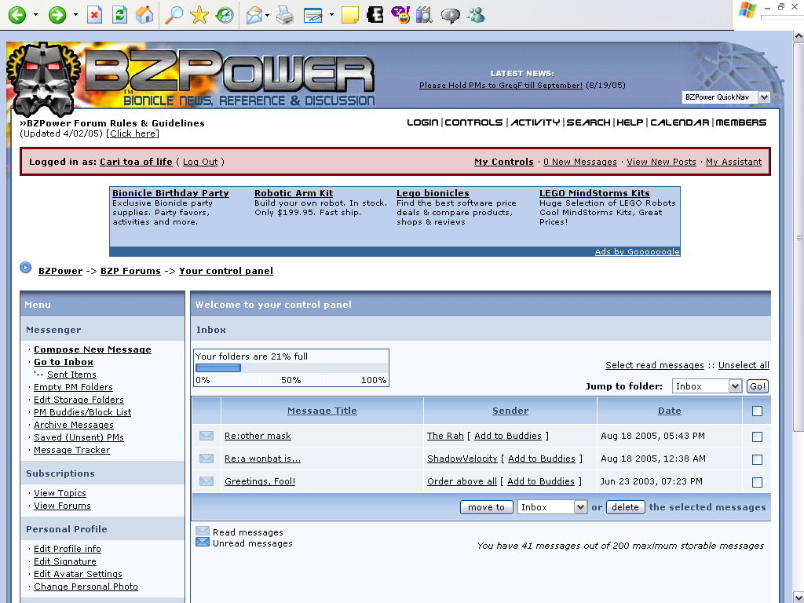Open CONTROLS in the top nav
804x603 pixels.
[473, 122]
